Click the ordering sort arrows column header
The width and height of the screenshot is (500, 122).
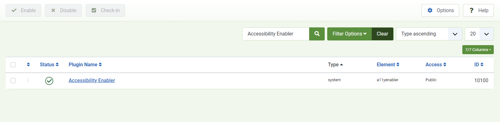[x=28, y=64]
